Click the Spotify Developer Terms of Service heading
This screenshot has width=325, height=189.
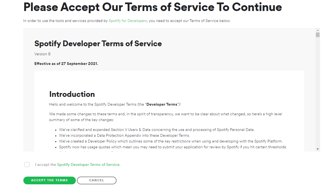[98, 43]
